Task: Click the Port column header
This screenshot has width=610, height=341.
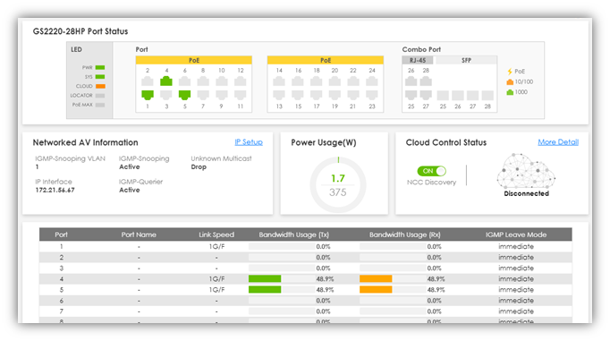Action: pos(61,234)
